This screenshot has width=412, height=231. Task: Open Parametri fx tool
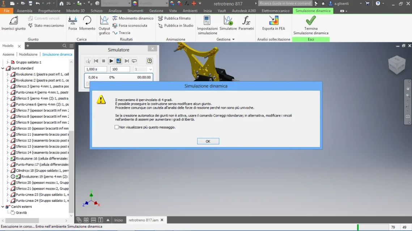coord(246,23)
